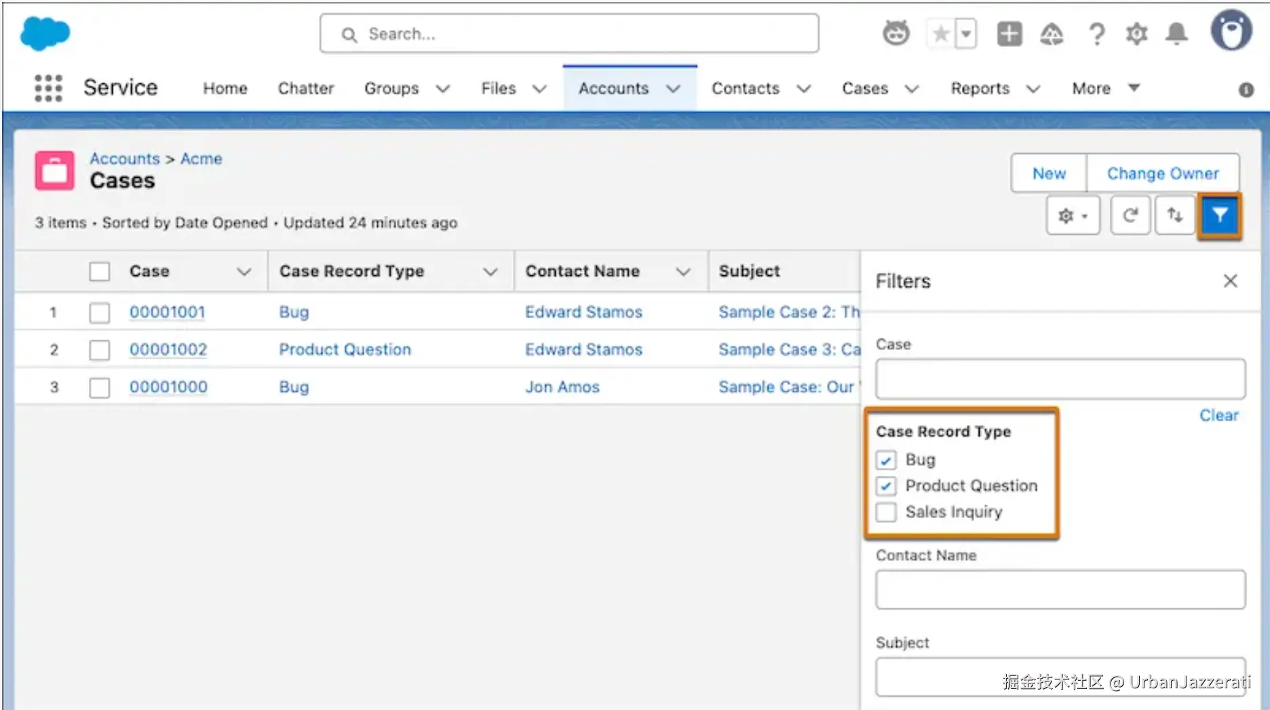
Task: Click the Change Owner button
Action: point(1162,174)
